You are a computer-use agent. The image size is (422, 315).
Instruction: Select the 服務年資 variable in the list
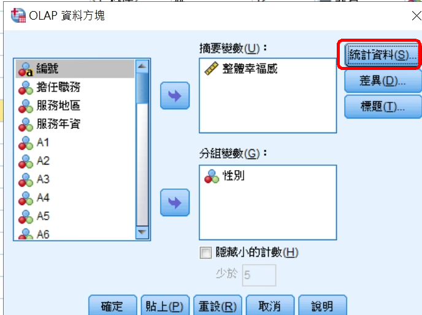tap(75, 124)
